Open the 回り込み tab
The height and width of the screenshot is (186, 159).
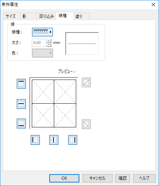click(46, 16)
